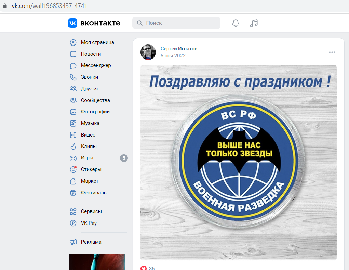
Task: Open the military intelligence badge post image
Action: tap(238, 162)
